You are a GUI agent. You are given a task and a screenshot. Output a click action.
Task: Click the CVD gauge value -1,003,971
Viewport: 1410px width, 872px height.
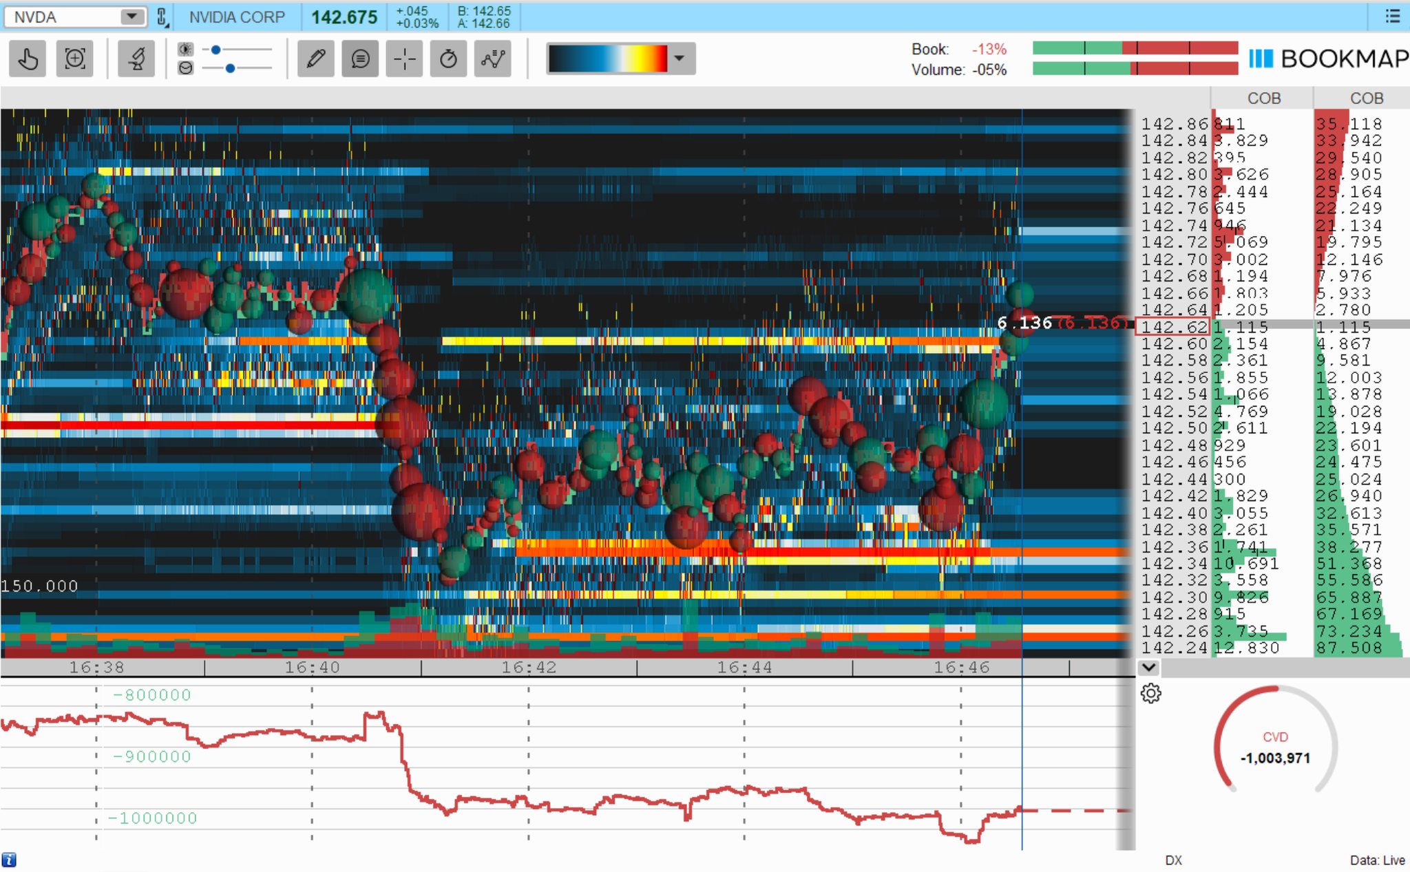(1274, 758)
